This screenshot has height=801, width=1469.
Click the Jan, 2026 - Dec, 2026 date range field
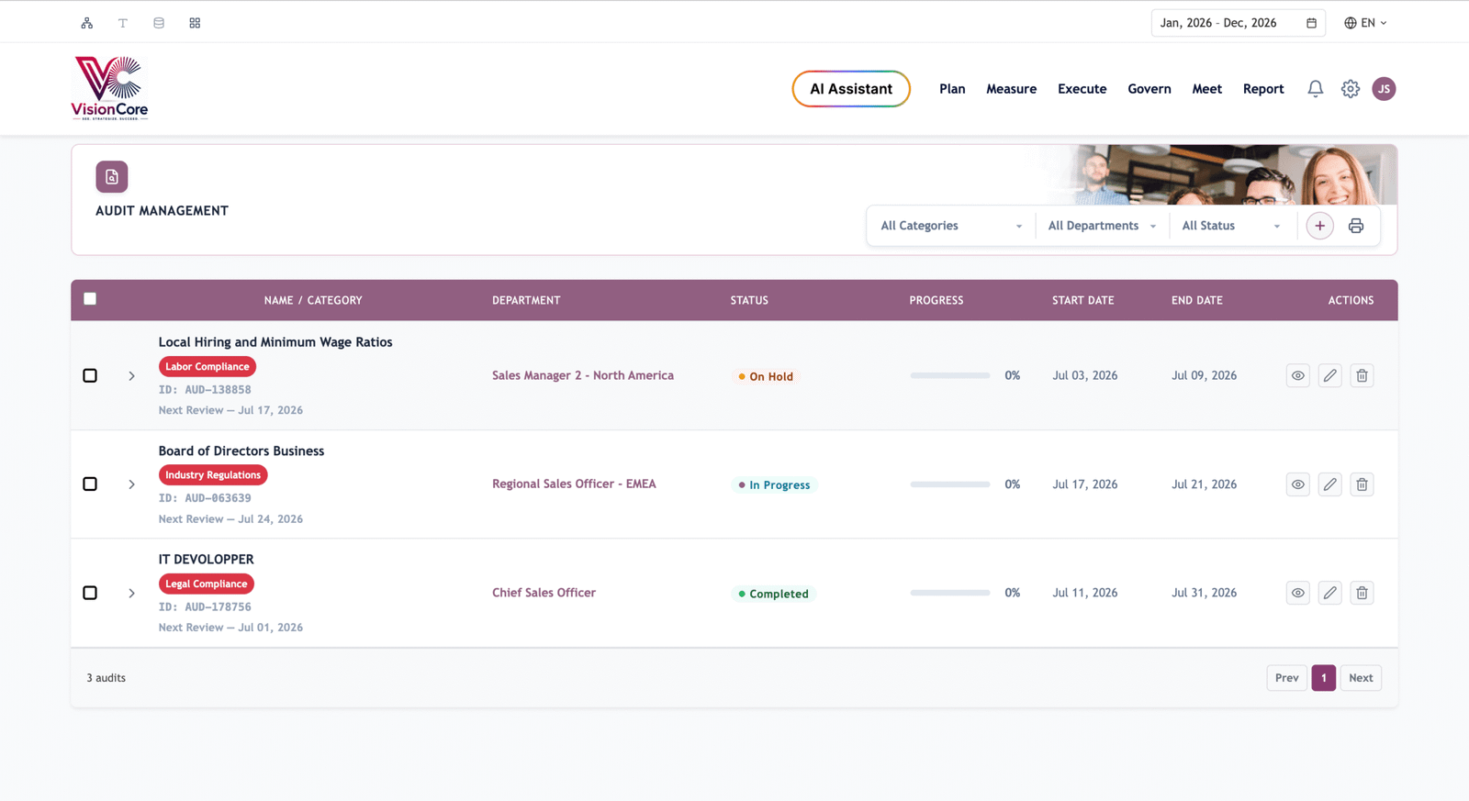click(x=1238, y=23)
